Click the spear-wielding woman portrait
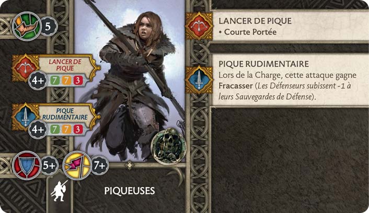 pos(129,81)
